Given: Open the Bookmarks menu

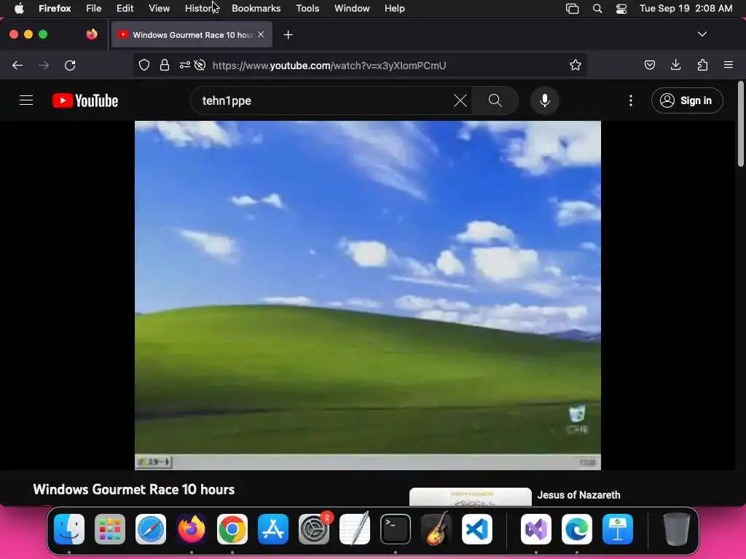Looking at the screenshot, I should (256, 8).
